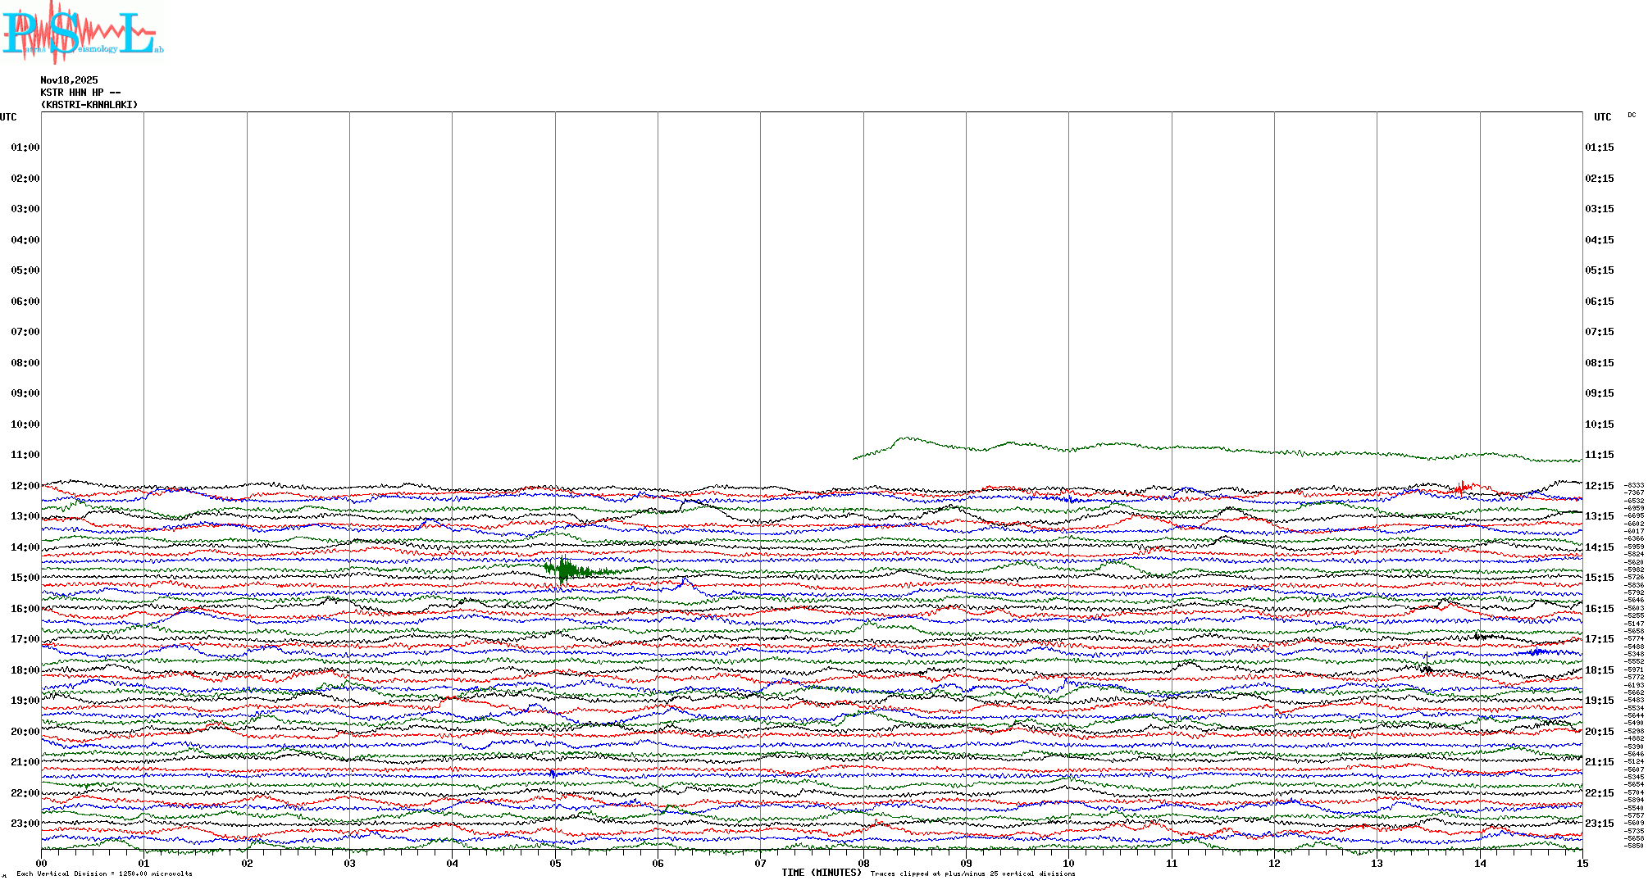This screenshot has width=1648, height=885.
Task: Click the 15:00 hour label on left axis
Action: 25,578
